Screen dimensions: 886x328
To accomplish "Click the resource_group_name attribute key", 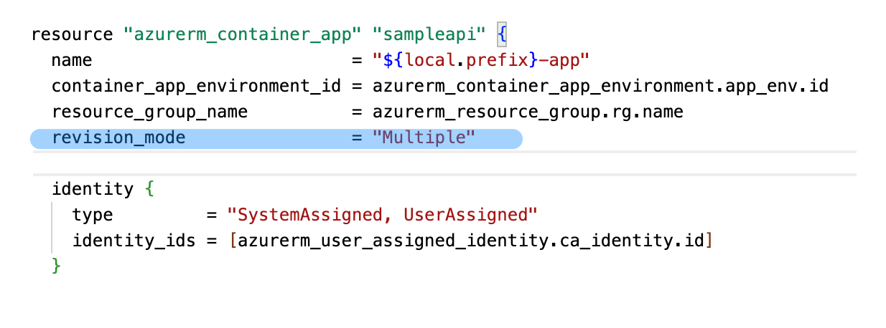I will coord(149,112).
